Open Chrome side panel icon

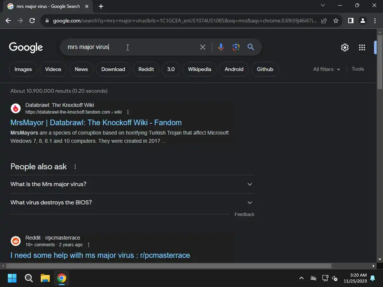pos(351,21)
